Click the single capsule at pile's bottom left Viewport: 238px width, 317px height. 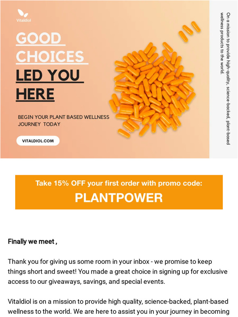(124, 133)
